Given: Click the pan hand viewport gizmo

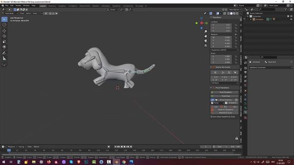Looking at the screenshot, I should [x=206, y=36].
